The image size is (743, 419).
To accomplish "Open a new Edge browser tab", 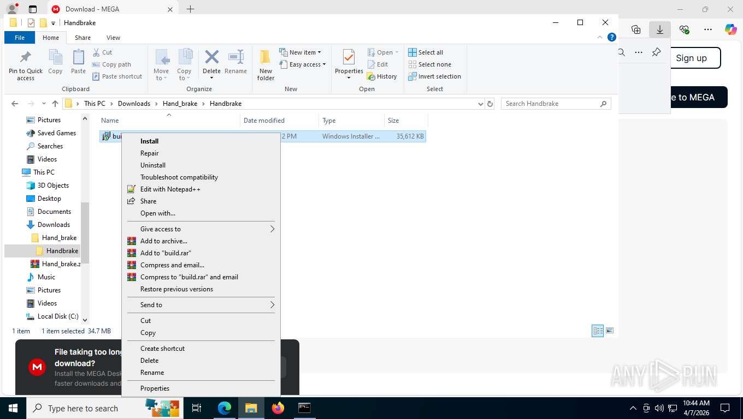I will pyautogui.click(x=190, y=9).
